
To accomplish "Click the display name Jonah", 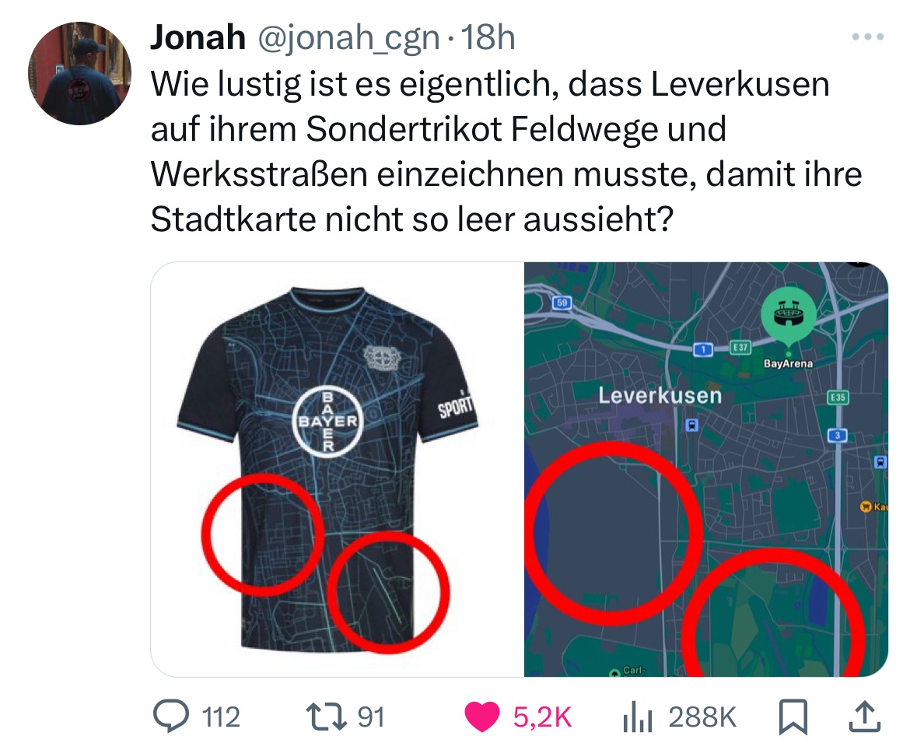I will click(x=198, y=37).
